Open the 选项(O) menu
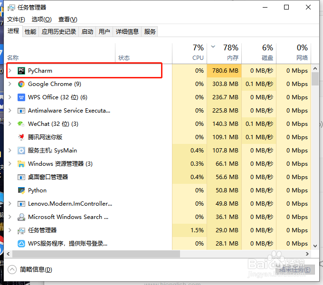Viewport: 323px width, 285px height. point(42,19)
